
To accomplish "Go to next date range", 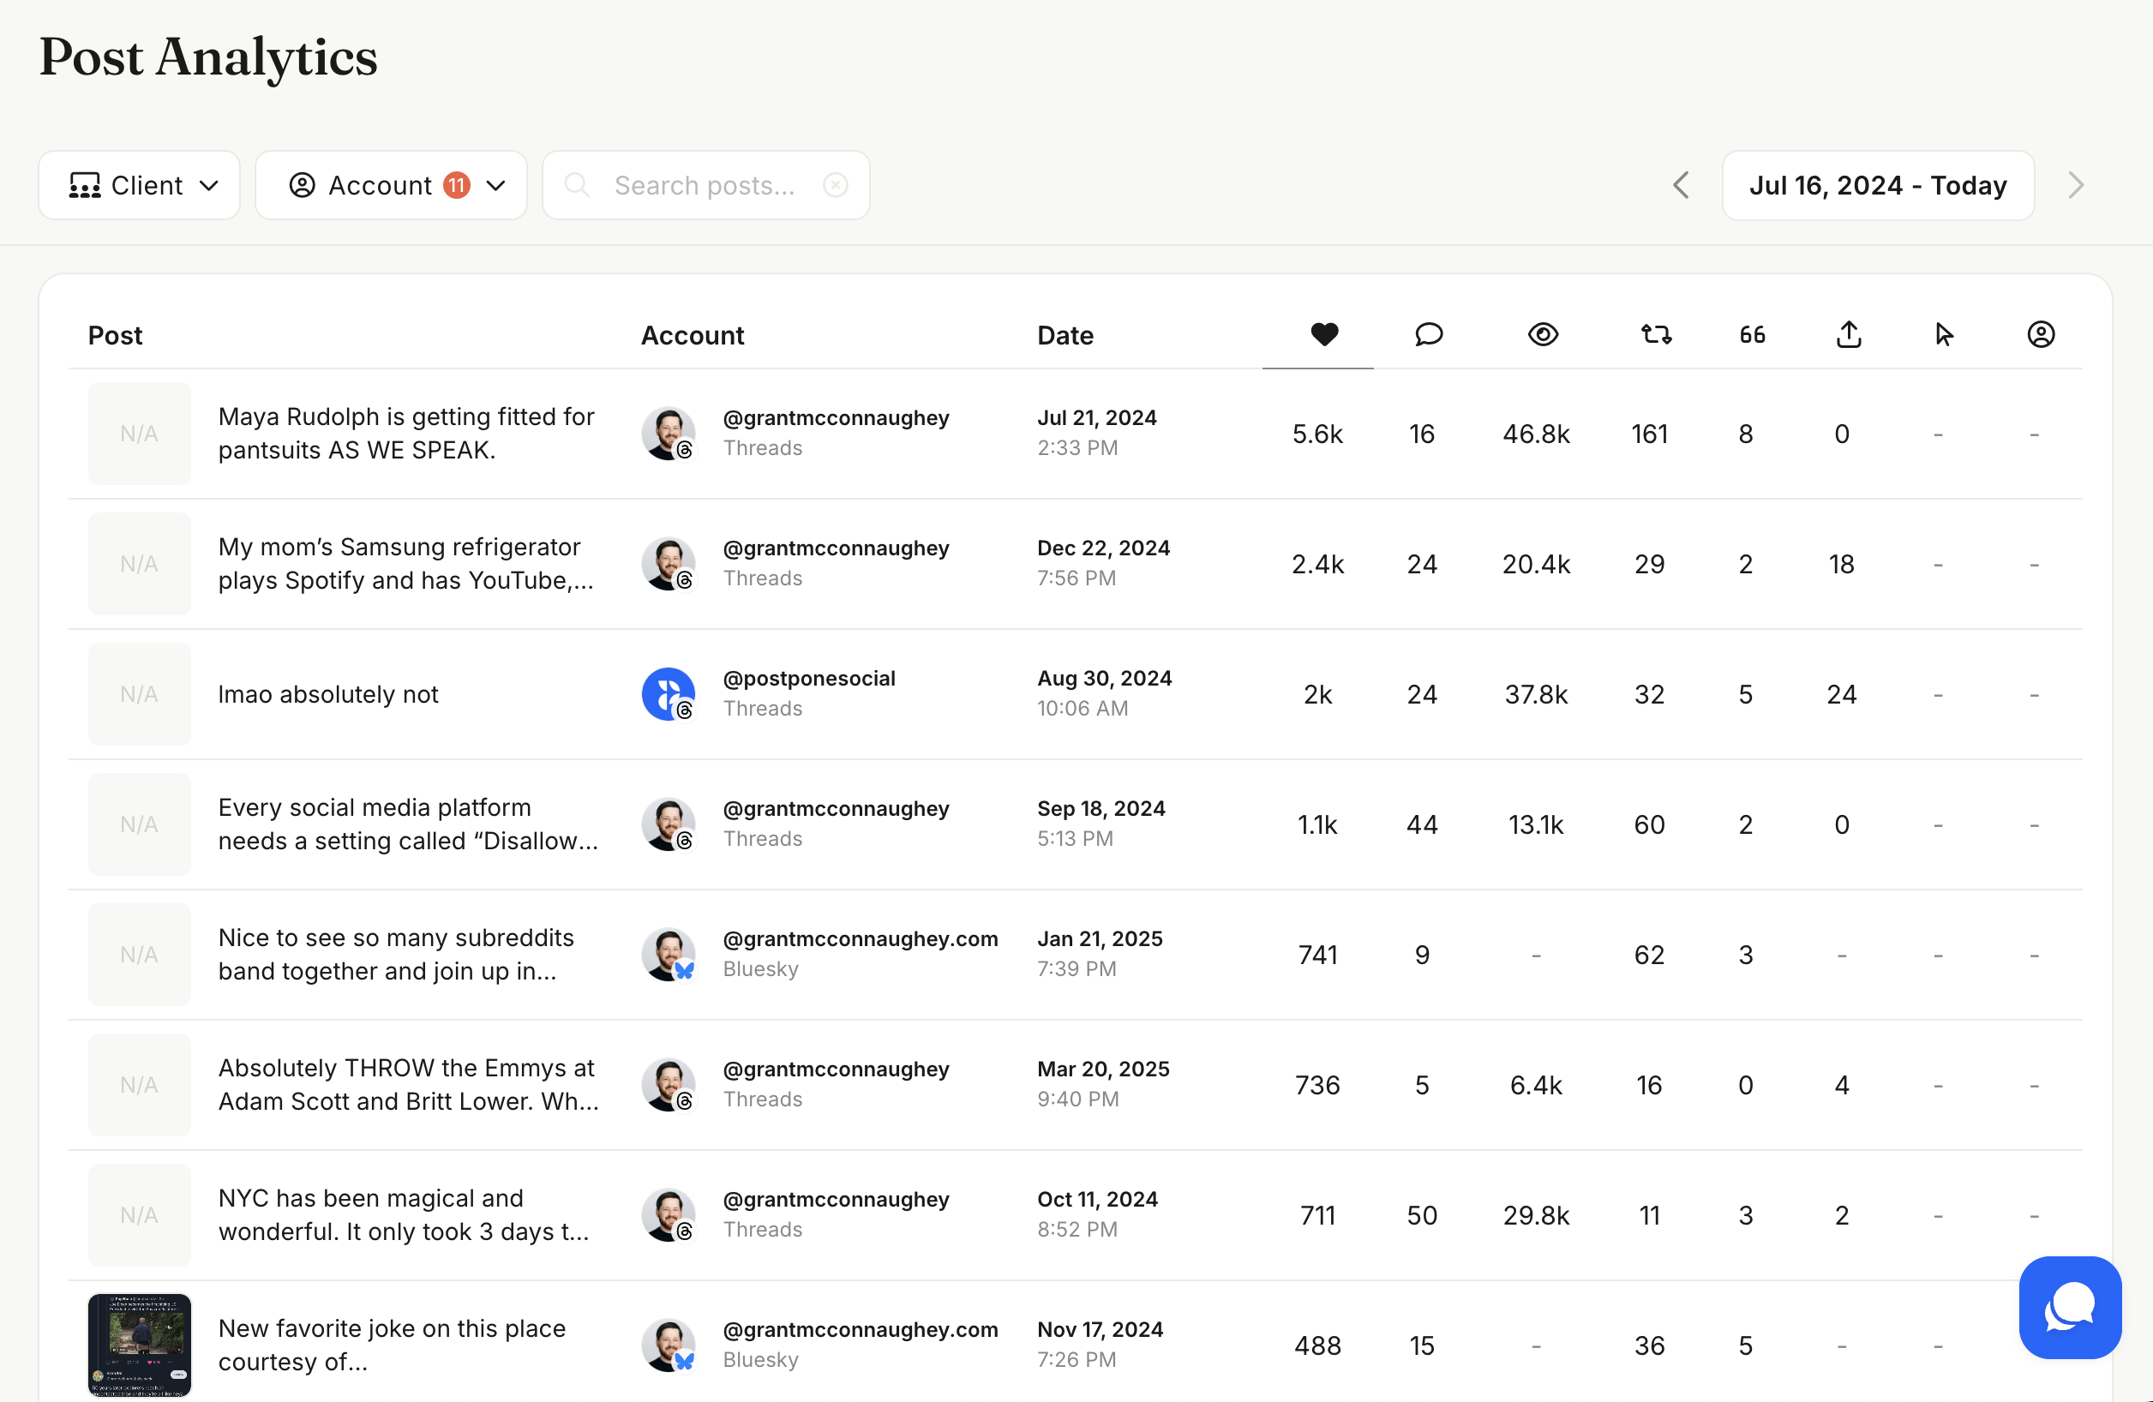I will tap(2075, 185).
